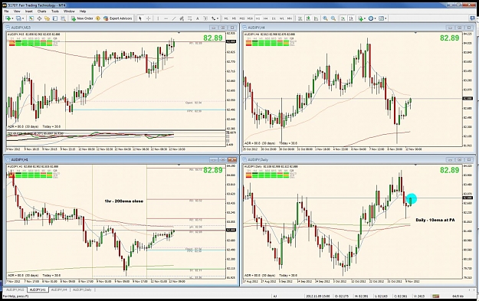Select the text label tool
Viewport: 479px width, 301px height.
coord(205,18)
